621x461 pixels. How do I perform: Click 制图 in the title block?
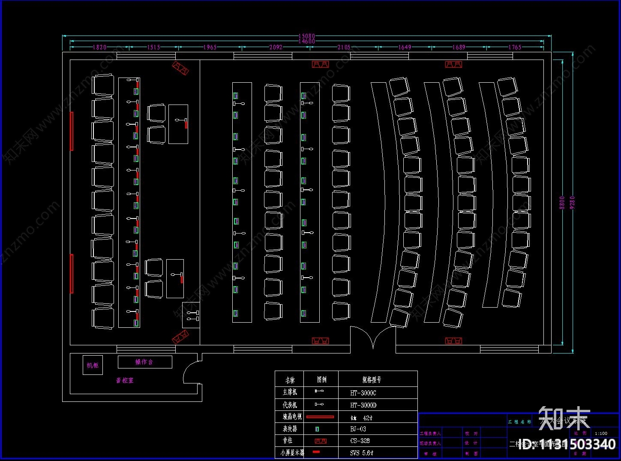(x=471, y=453)
